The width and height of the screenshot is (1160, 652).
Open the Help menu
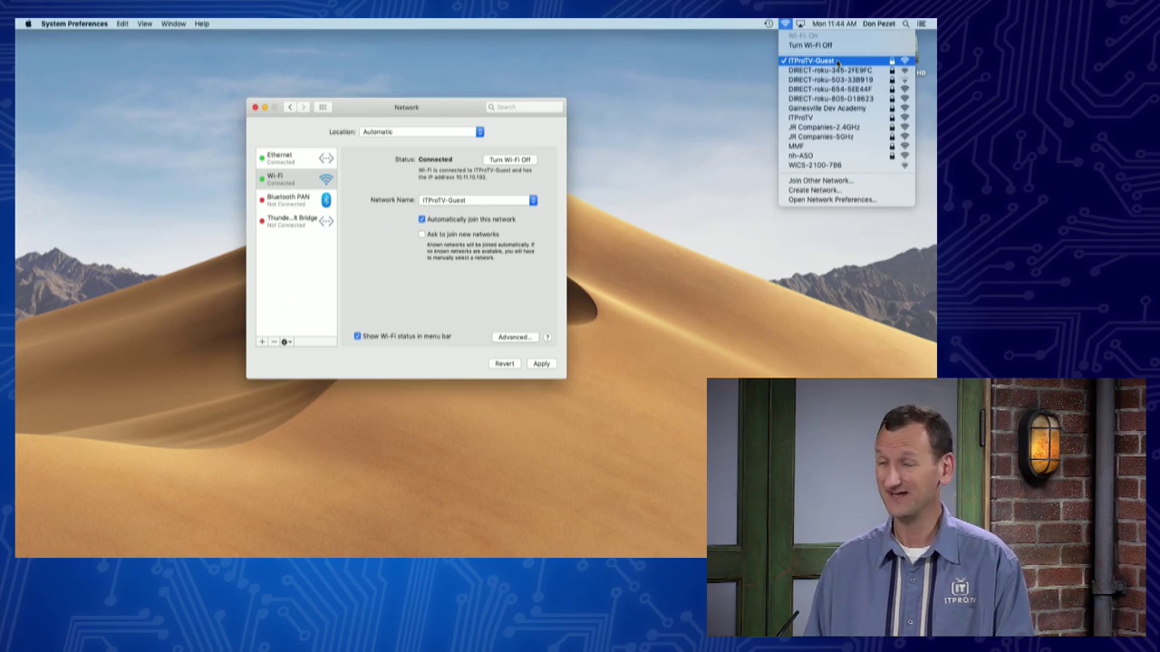tap(202, 24)
